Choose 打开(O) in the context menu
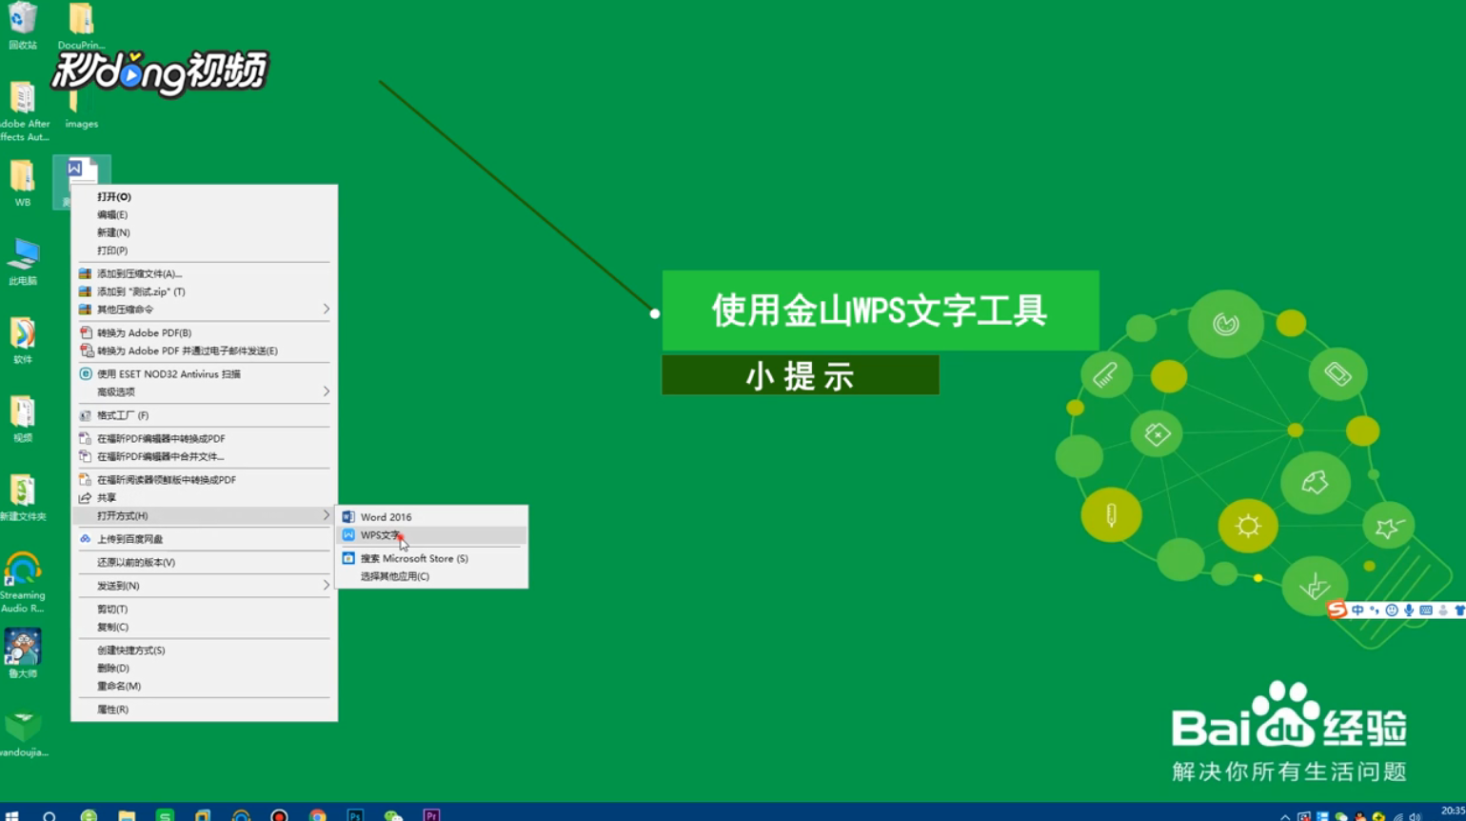The image size is (1466, 821). (x=205, y=197)
